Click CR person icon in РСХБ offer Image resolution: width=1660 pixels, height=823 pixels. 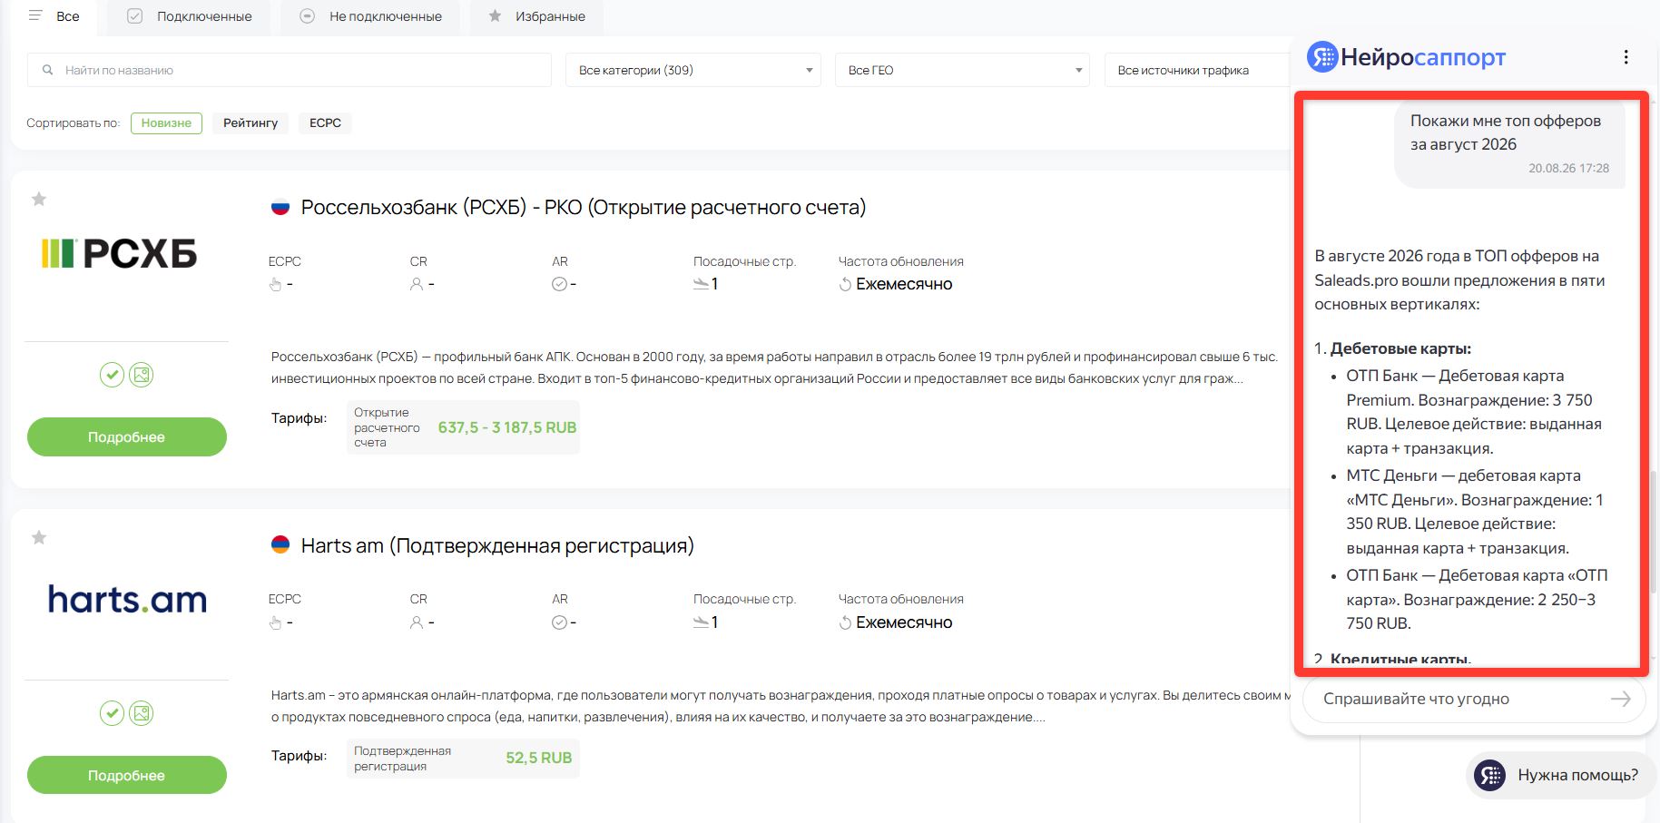(x=417, y=284)
